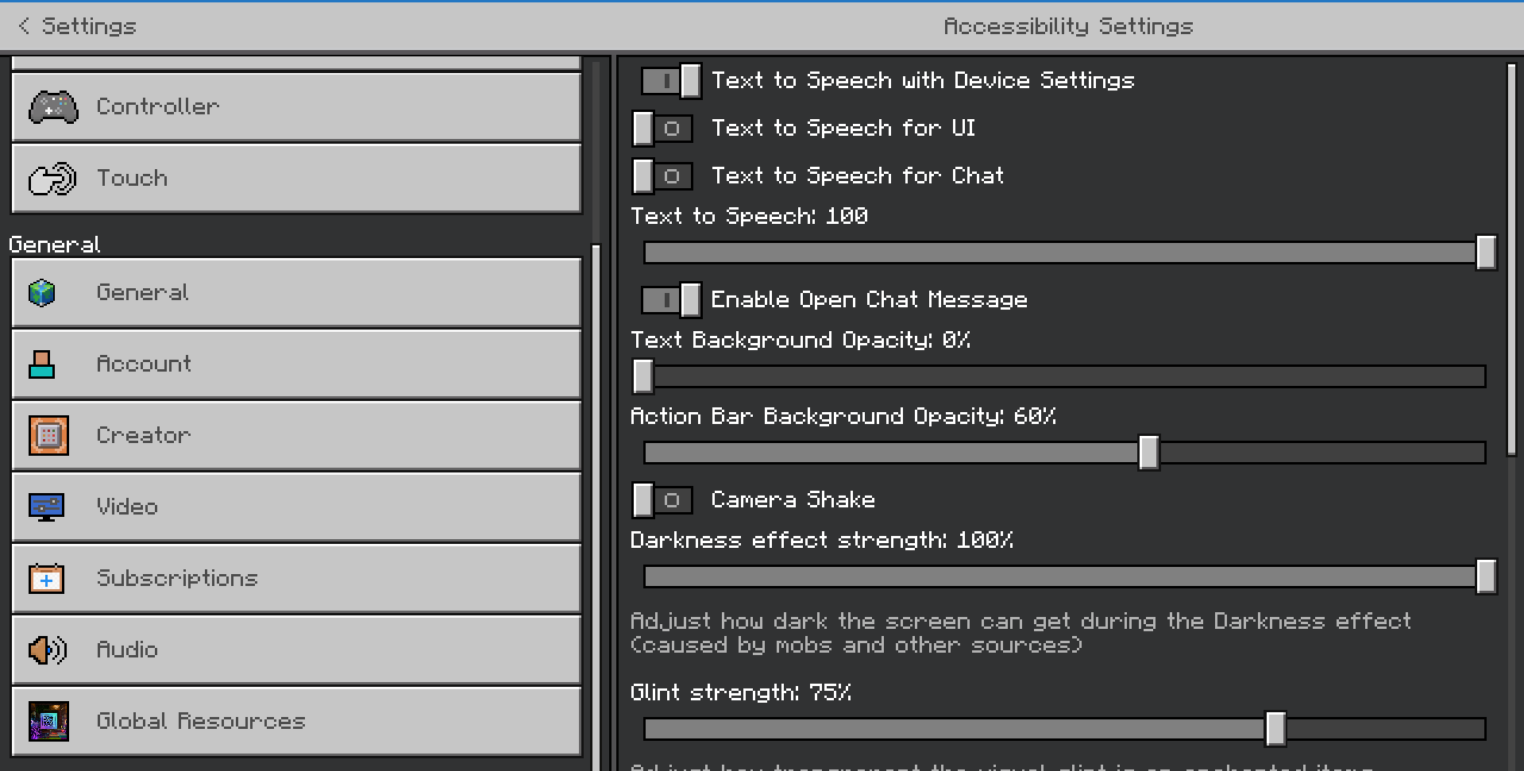1524x771 pixels.
Task: Click the Creator command block icon
Action: [48, 435]
